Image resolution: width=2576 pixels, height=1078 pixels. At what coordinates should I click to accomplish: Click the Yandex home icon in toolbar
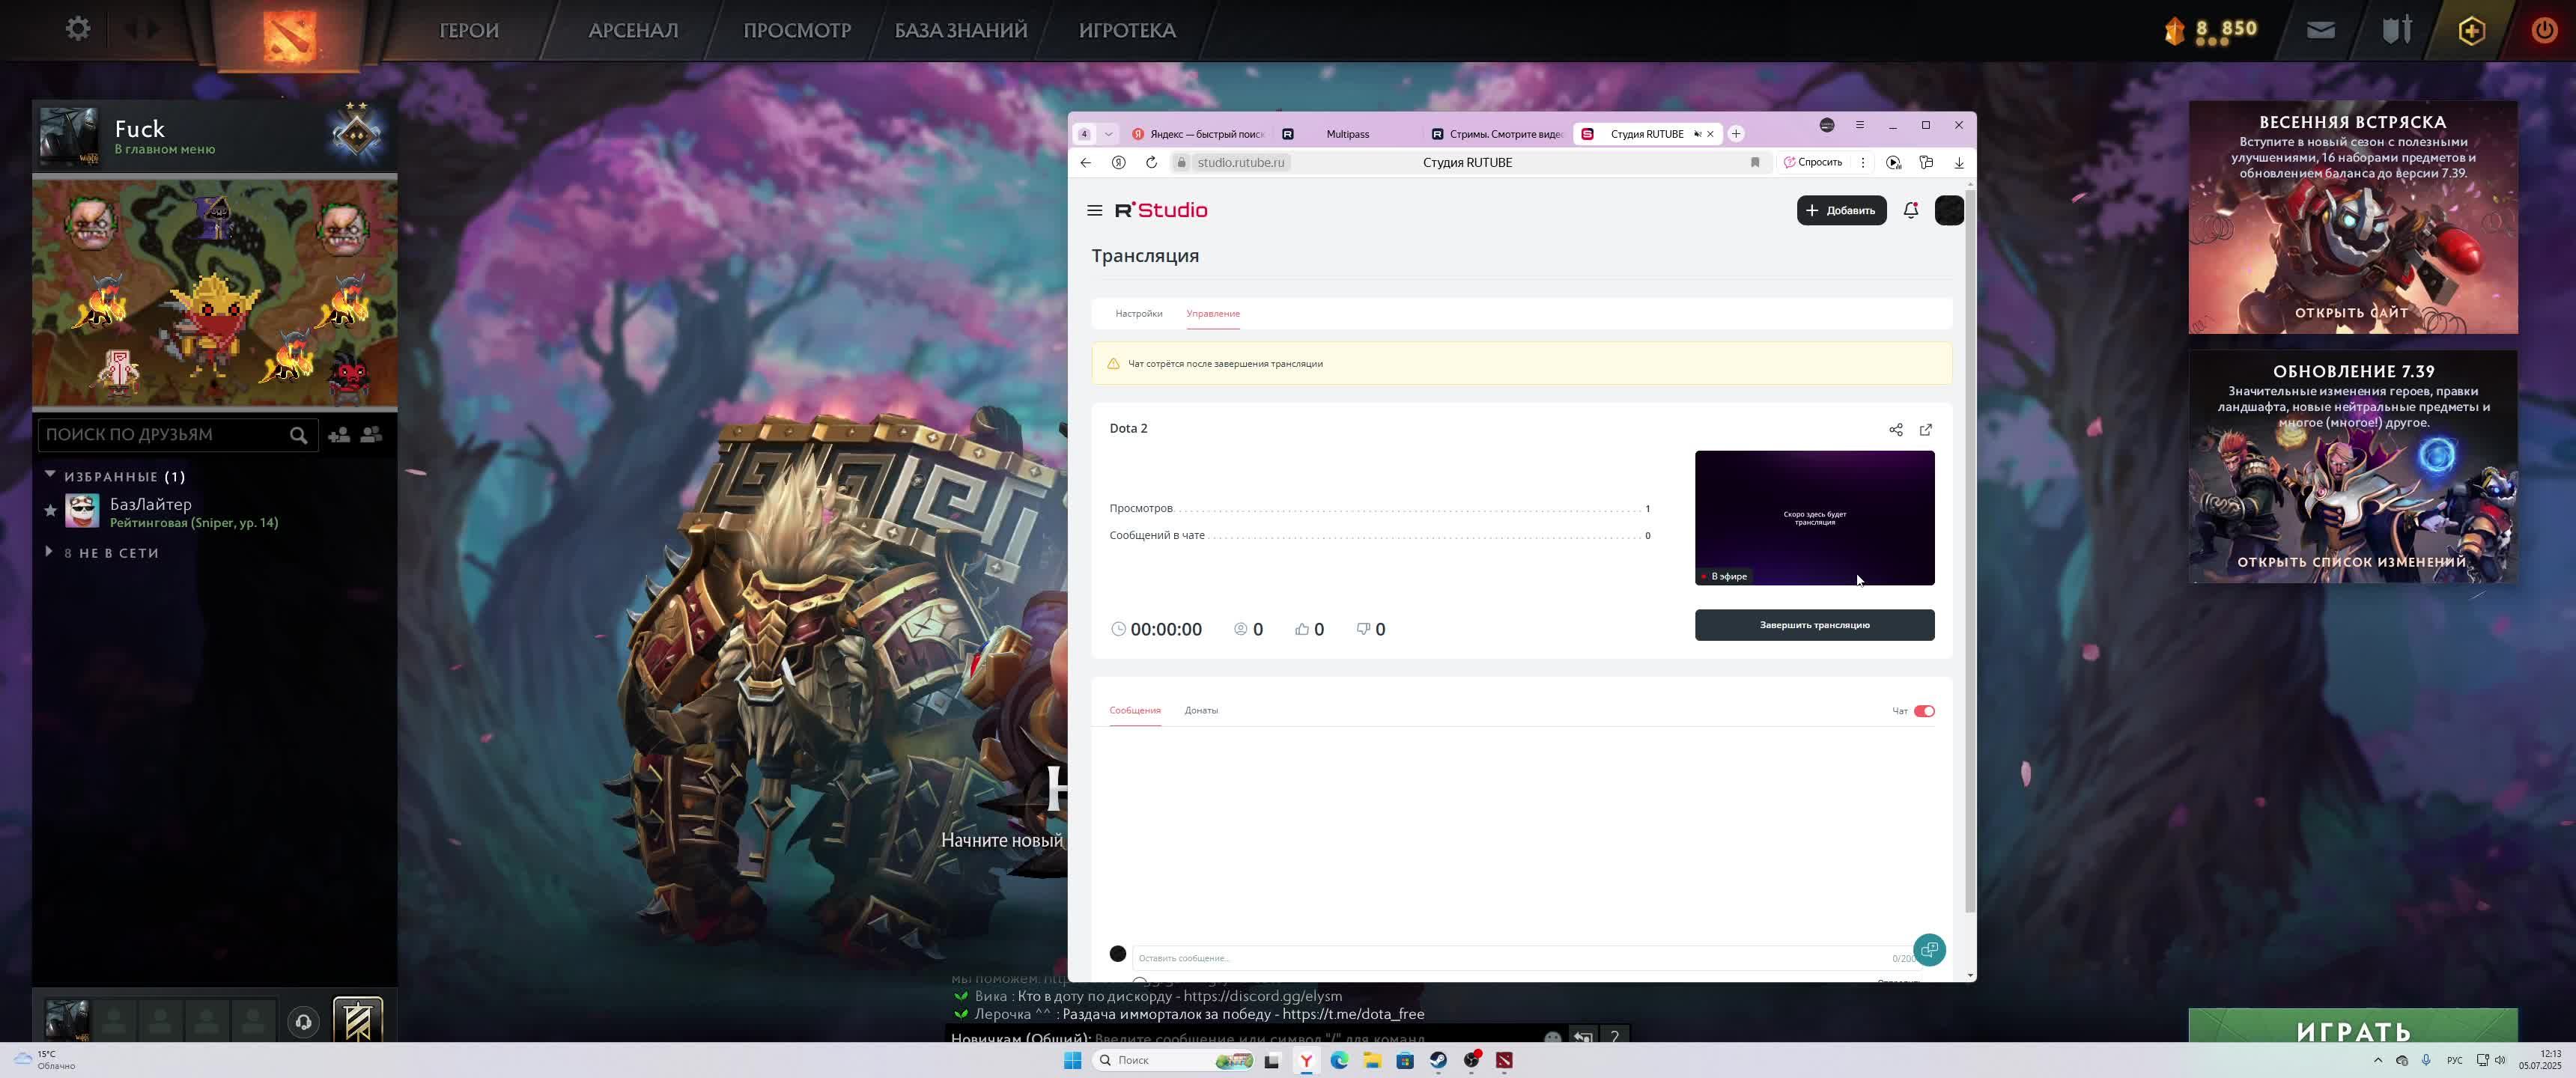pos(1119,162)
